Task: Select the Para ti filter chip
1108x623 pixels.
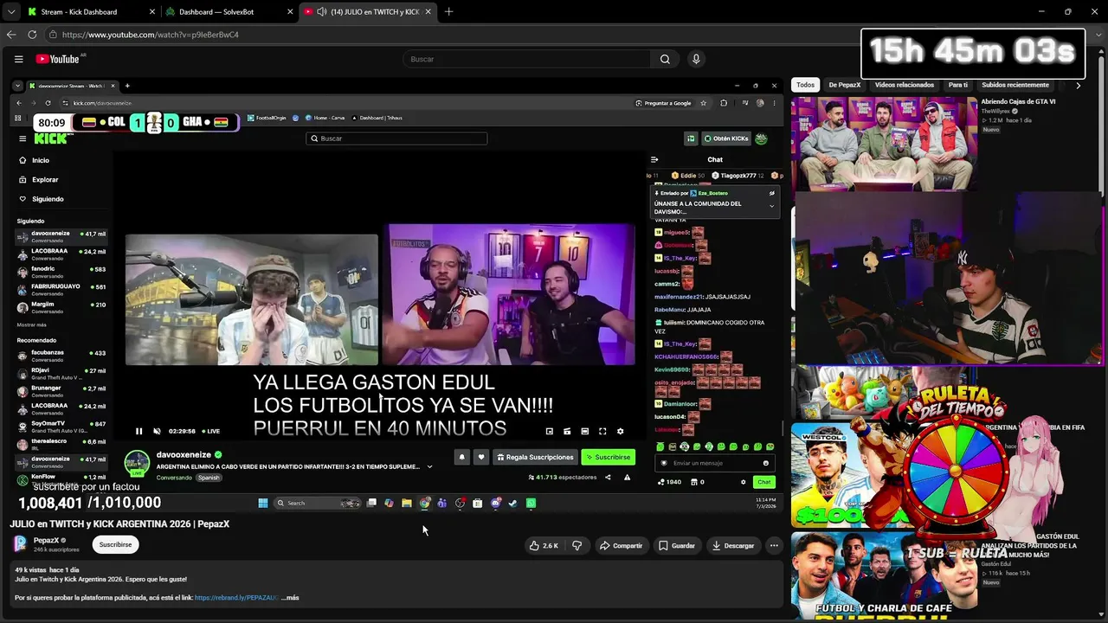Action: (x=958, y=85)
